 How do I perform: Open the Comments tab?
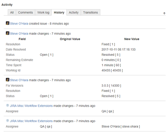25,12
